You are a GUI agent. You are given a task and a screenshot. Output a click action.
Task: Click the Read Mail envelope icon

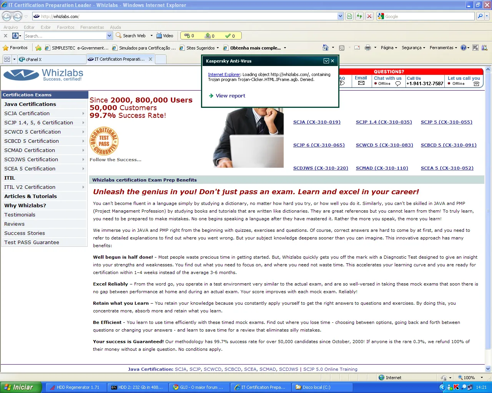click(357, 48)
